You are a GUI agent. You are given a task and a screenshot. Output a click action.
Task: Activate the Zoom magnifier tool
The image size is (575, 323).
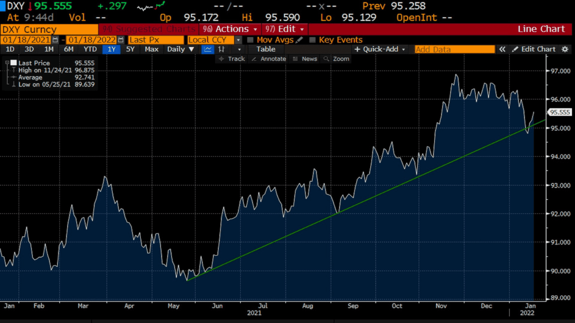pyautogui.click(x=336, y=59)
